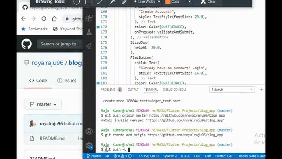The height and width of the screenshot is (159, 282).
Task: Reload the browser page
Action: pos(44,19)
